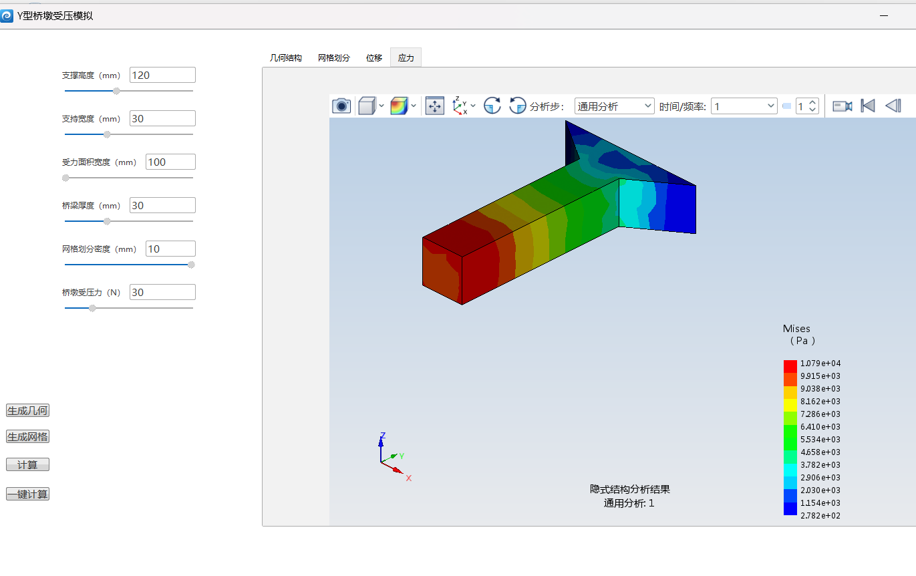Switch to the 位移 tab
Viewport: 916px width, 576px height.
click(x=374, y=58)
